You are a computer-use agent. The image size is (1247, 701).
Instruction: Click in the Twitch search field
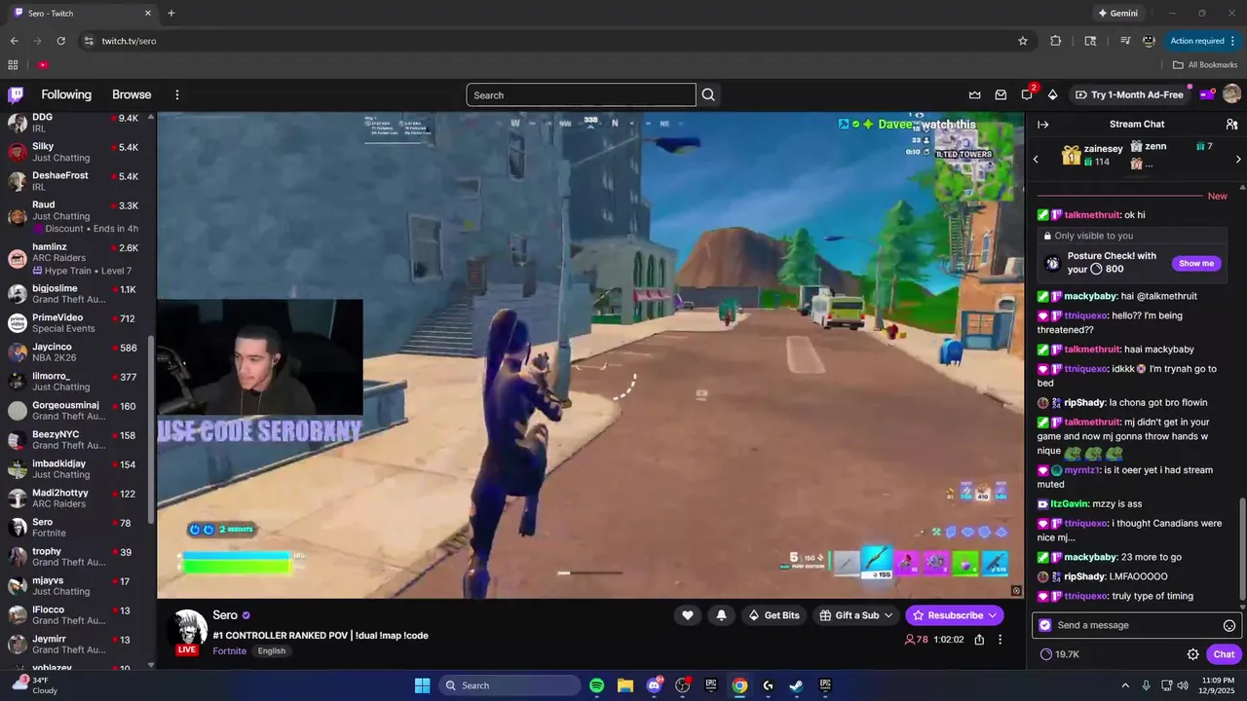[x=581, y=94]
